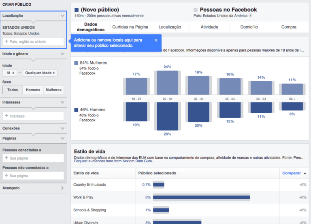Click the ESTADOS UNIDOS location heading

point(19,28)
